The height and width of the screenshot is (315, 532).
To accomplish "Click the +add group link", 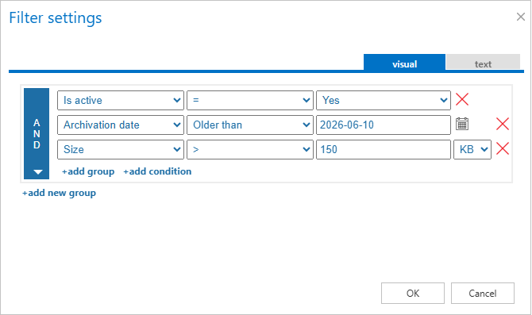I will click(88, 171).
